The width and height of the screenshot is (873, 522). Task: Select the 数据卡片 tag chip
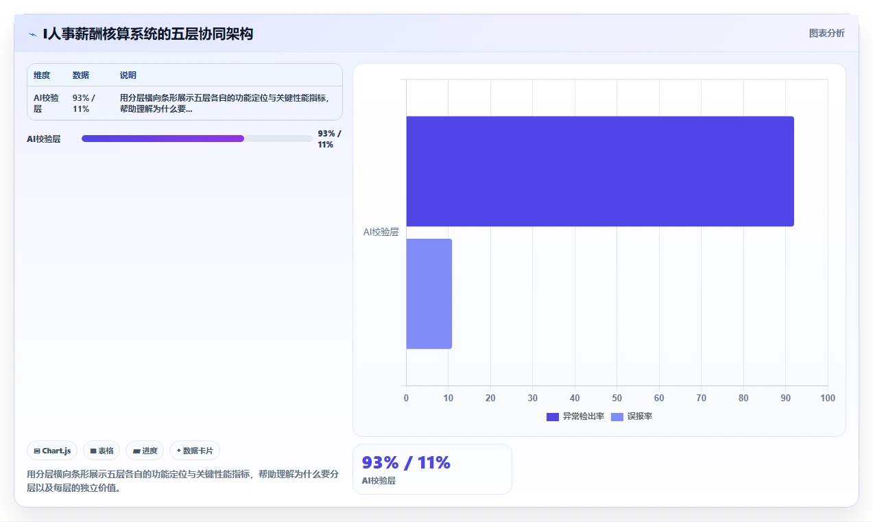[195, 451]
